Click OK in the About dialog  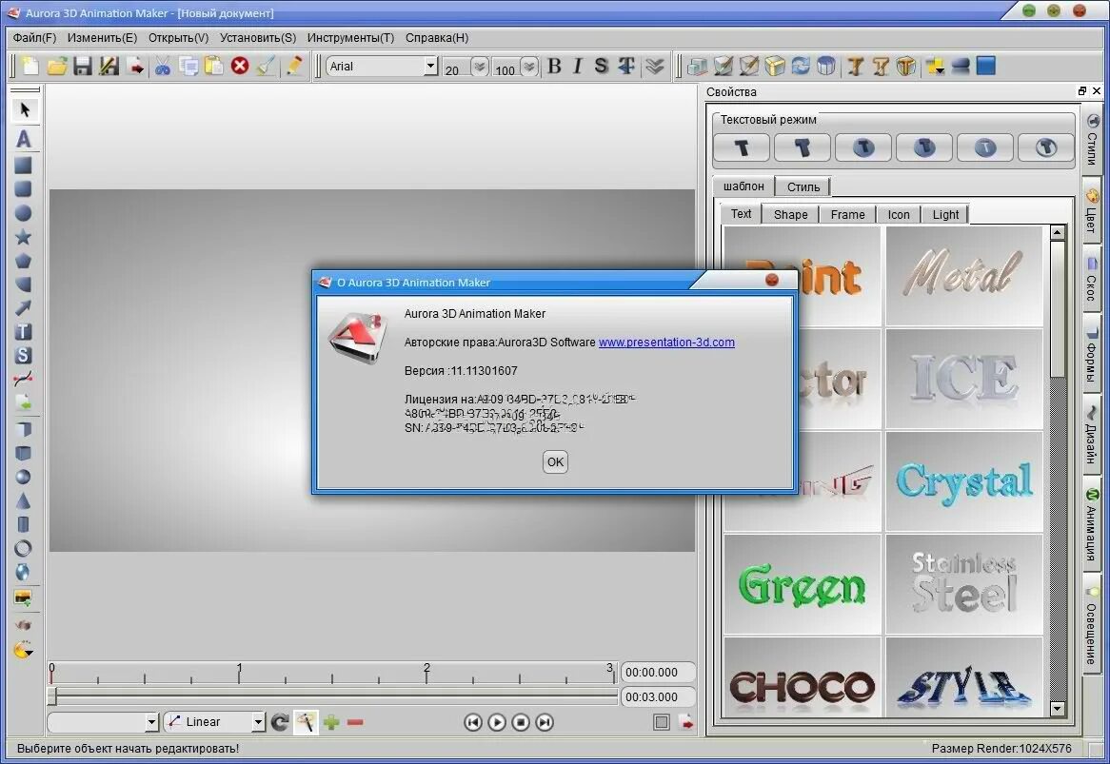pos(555,462)
